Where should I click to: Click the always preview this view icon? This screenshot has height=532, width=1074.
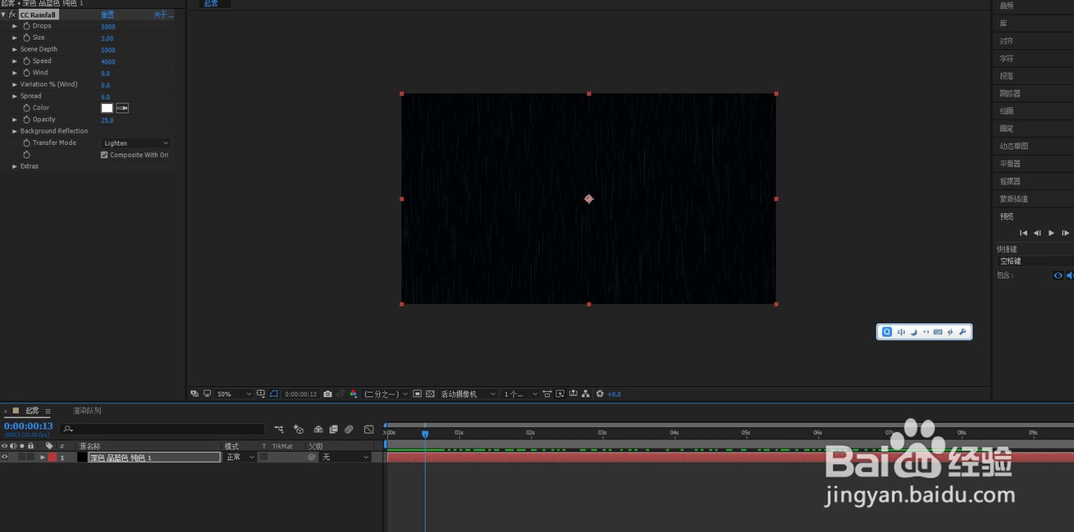coord(195,394)
